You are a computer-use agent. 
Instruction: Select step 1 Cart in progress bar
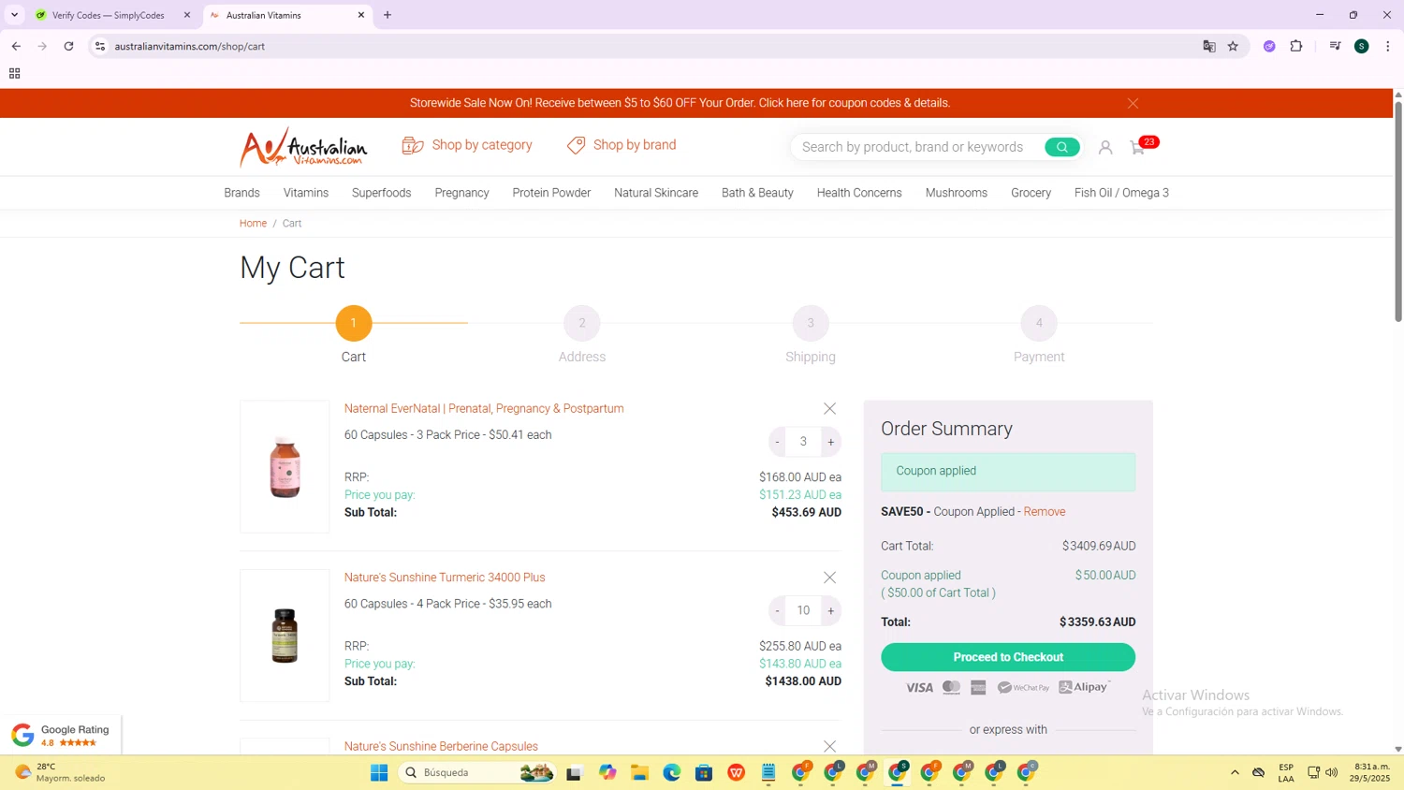(x=354, y=323)
